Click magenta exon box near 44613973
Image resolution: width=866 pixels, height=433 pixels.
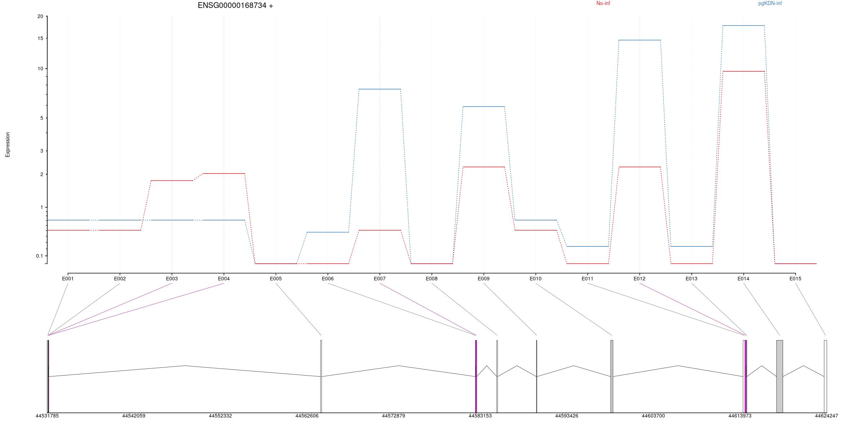745,376
